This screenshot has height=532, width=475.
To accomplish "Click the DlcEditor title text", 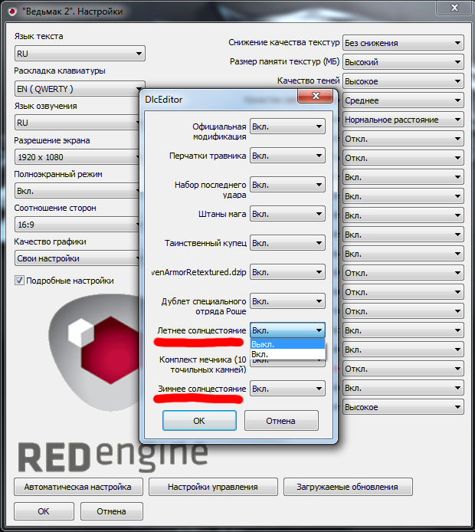I will (x=164, y=100).
